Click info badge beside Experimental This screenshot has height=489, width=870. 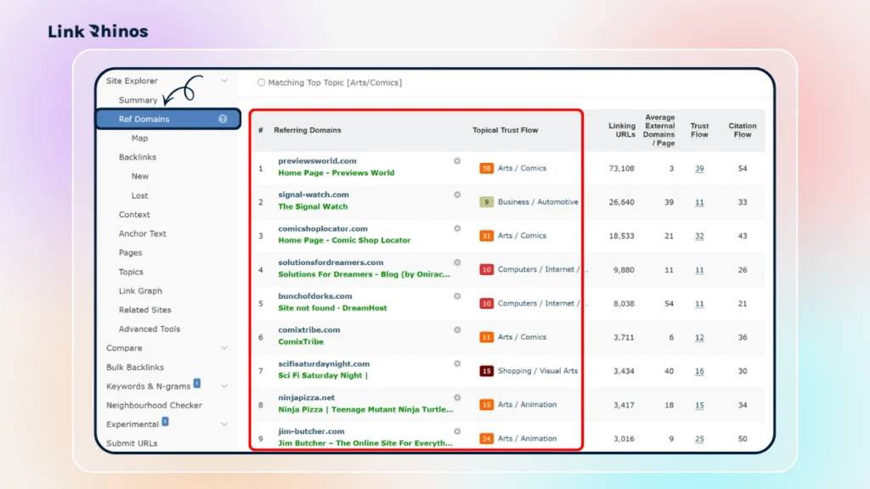(166, 422)
